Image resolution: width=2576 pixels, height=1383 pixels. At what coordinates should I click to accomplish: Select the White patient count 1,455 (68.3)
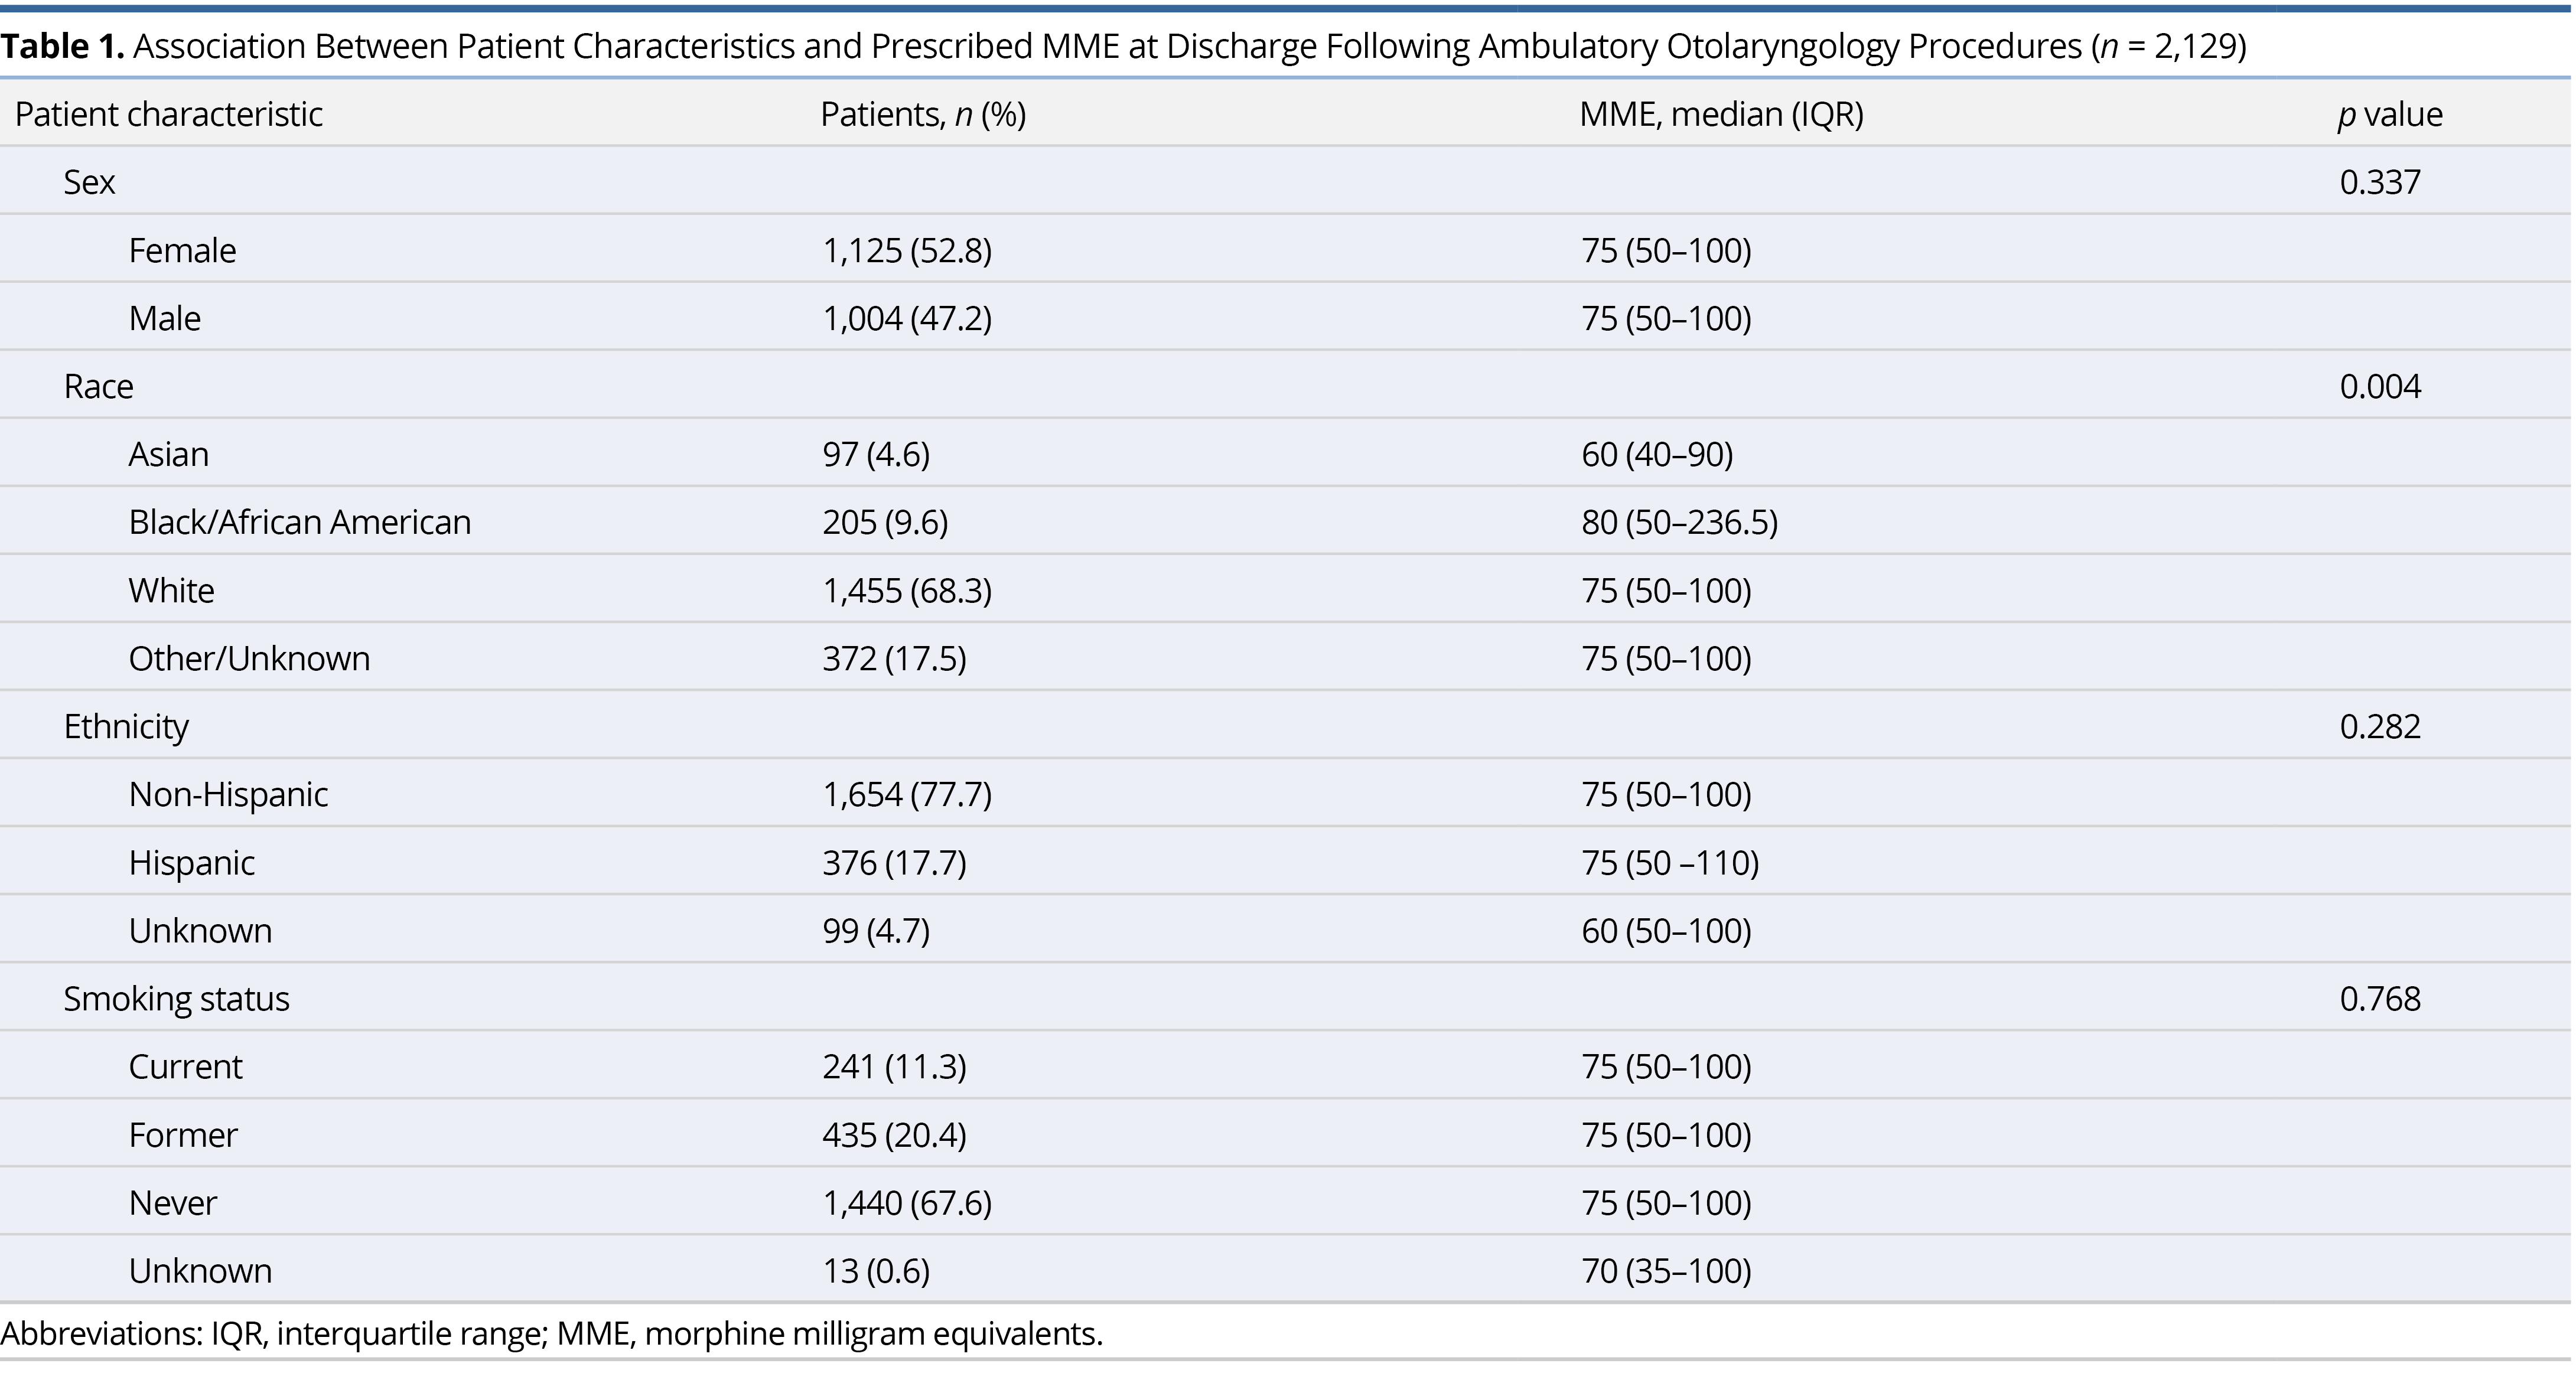click(x=906, y=590)
